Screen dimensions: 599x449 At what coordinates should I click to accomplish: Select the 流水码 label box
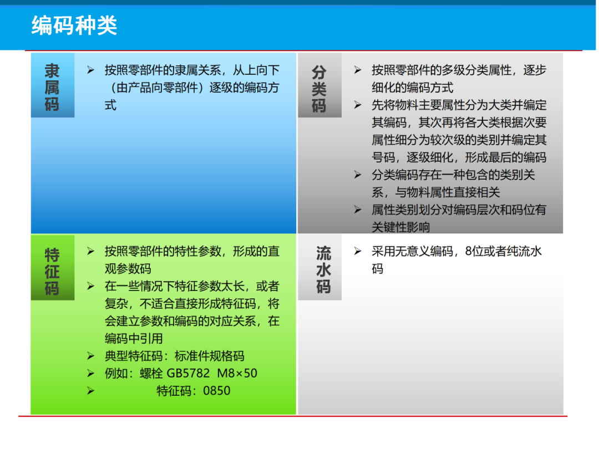pos(320,268)
